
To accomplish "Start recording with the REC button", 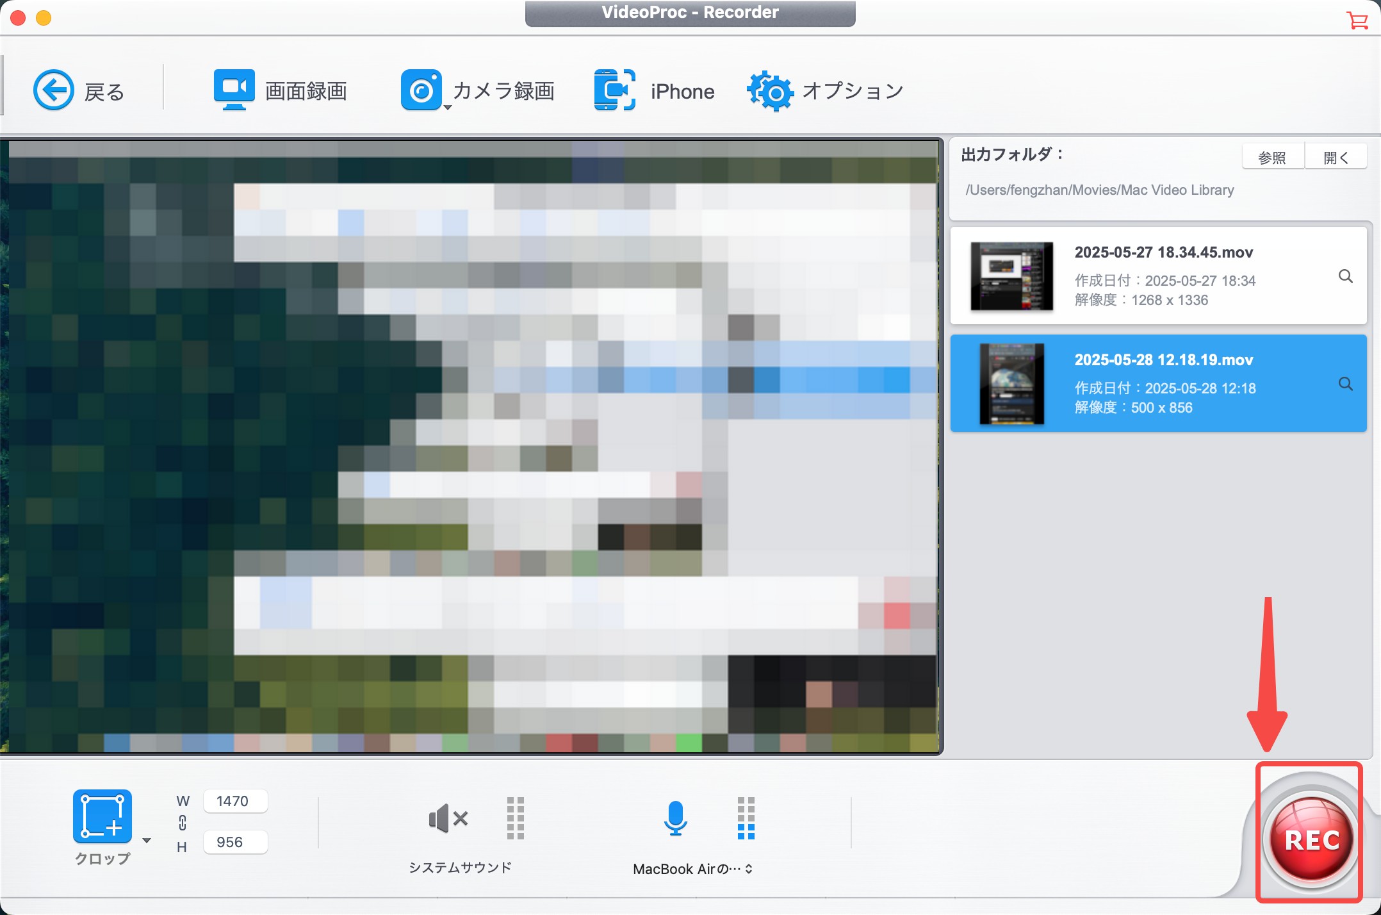I will pyautogui.click(x=1311, y=839).
